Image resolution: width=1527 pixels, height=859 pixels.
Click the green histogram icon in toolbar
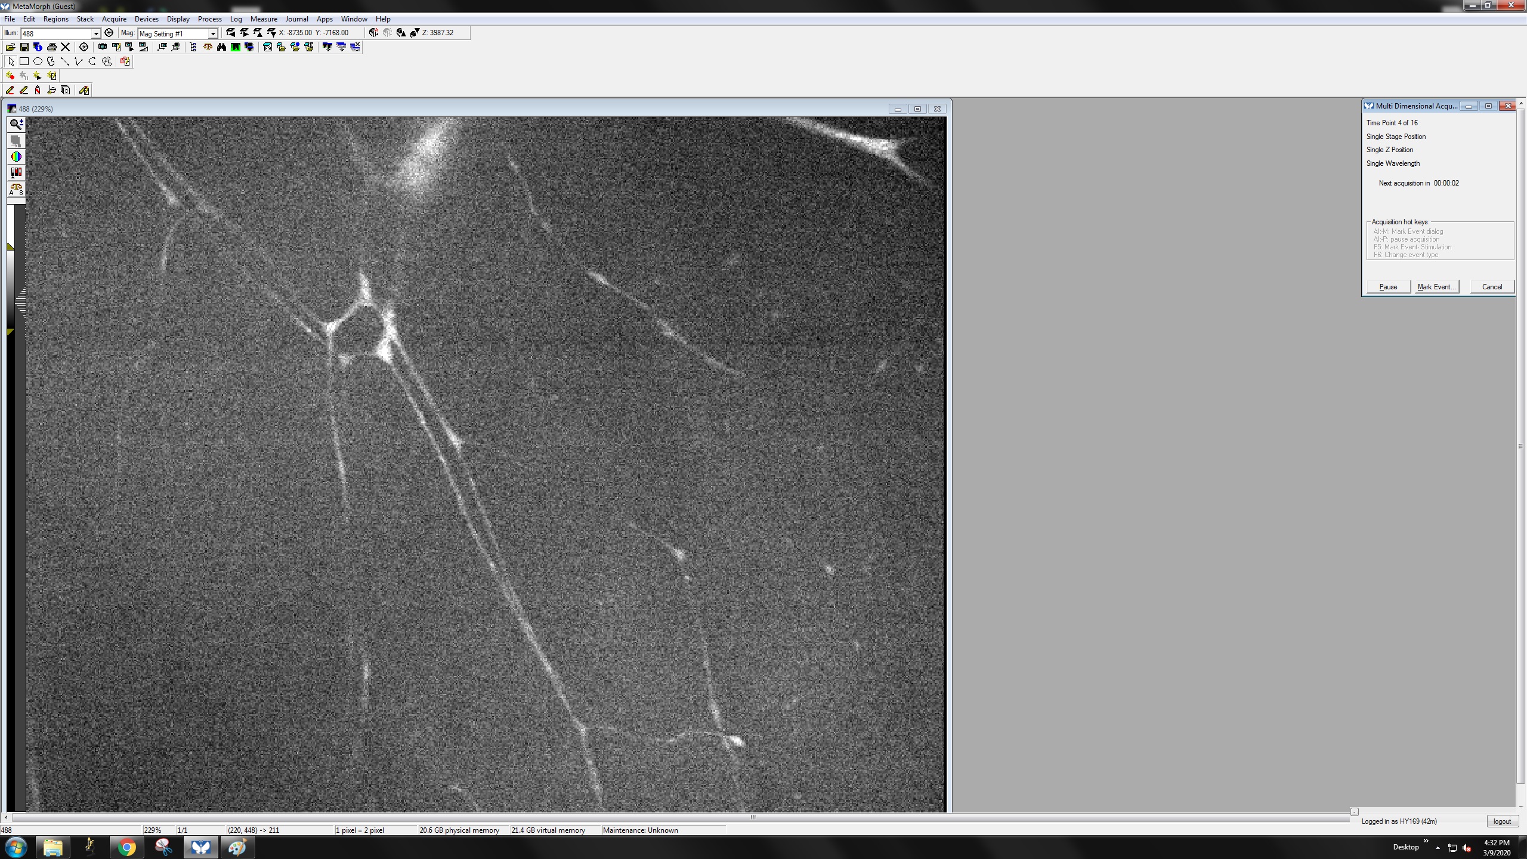coord(236,47)
